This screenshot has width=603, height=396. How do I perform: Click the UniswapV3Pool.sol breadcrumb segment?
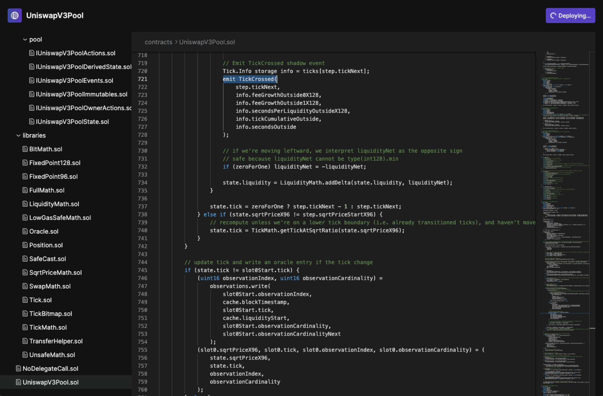coord(207,42)
